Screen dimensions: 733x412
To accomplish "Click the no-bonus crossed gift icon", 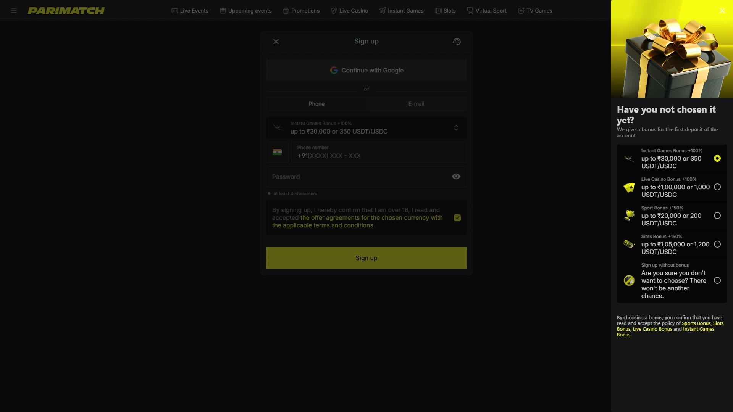I will click(629, 280).
